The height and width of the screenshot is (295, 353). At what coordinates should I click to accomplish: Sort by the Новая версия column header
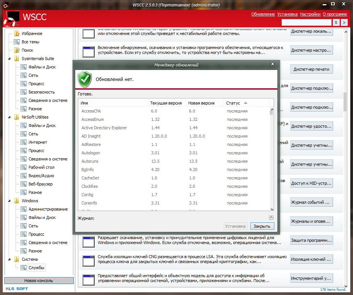point(205,103)
